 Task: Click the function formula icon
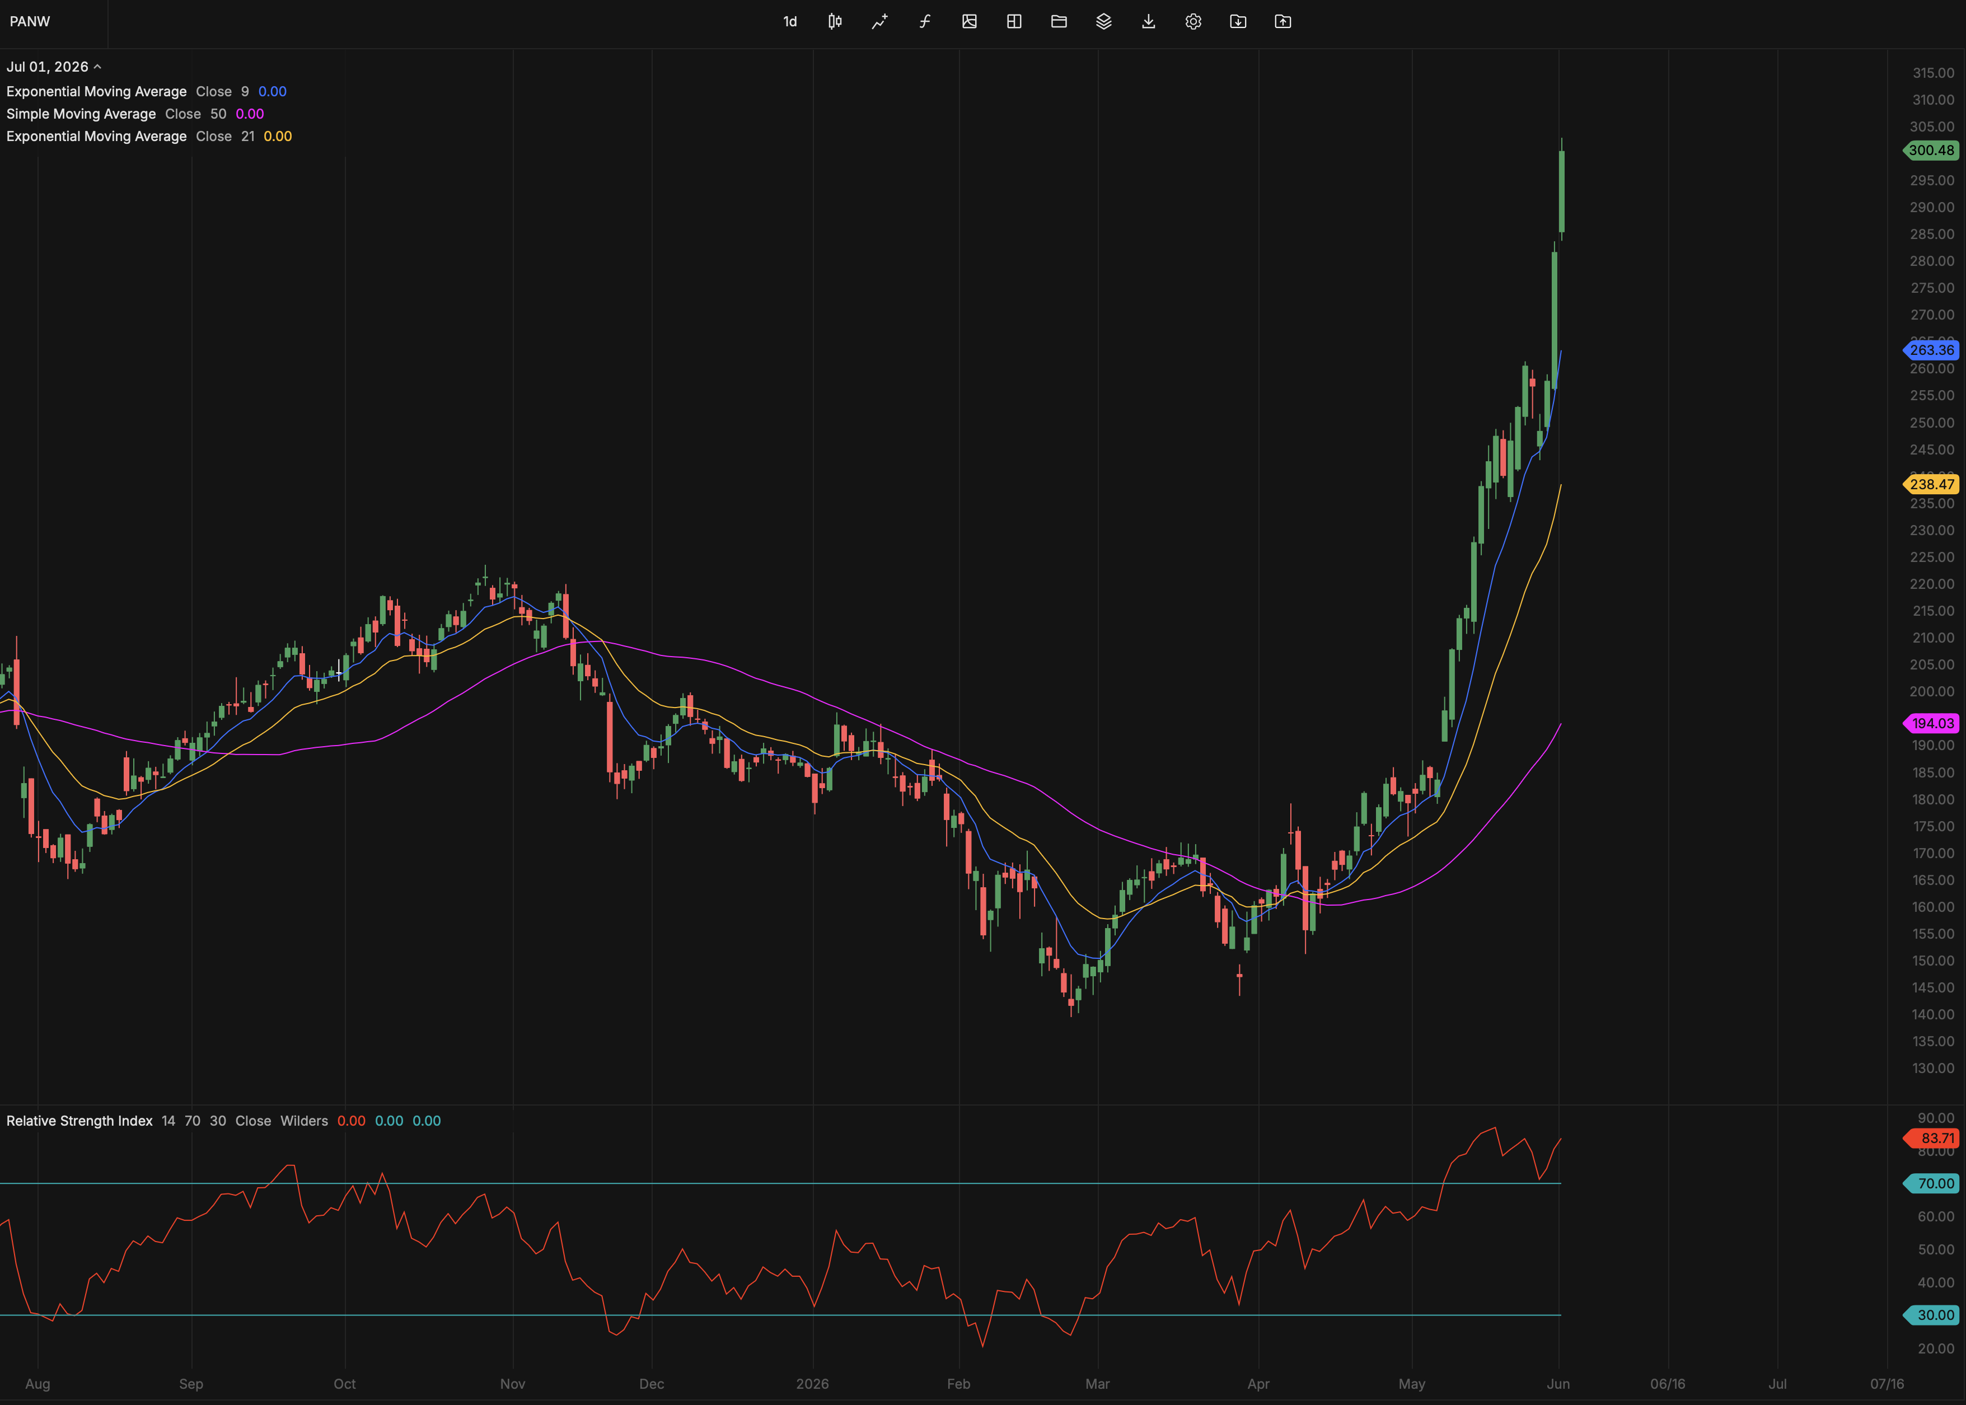925,22
